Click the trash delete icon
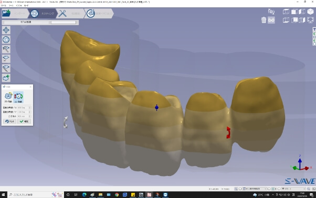316x198 pixels. tap(264, 20)
